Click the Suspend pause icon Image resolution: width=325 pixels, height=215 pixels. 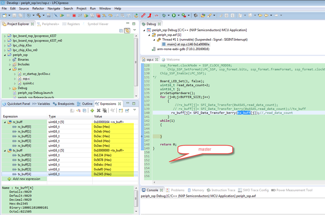tap(68, 15)
